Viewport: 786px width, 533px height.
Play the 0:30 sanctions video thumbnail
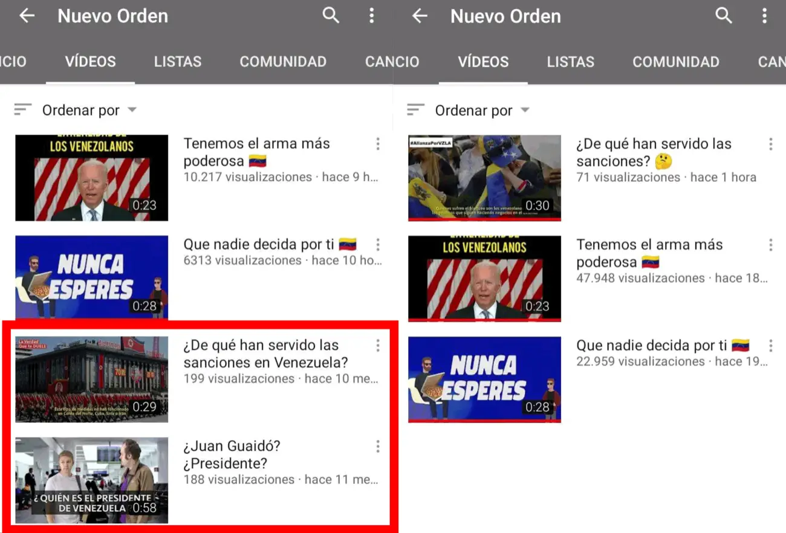point(484,177)
